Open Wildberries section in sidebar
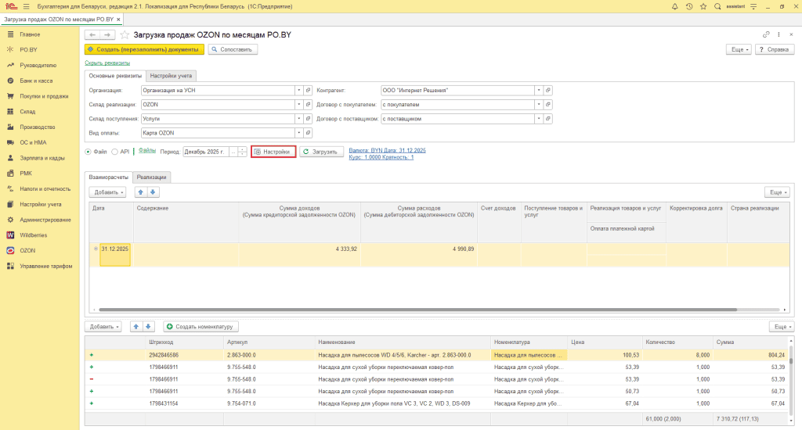Image resolution: width=802 pixels, height=430 pixels. (x=33, y=235)
